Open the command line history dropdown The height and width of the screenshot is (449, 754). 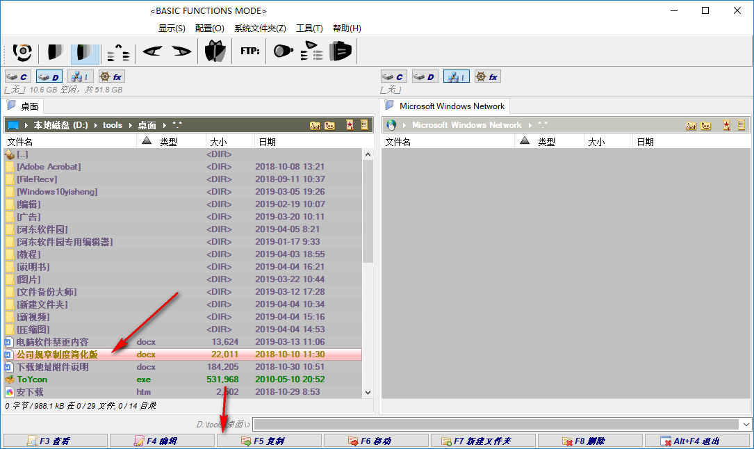pos(746,425)
